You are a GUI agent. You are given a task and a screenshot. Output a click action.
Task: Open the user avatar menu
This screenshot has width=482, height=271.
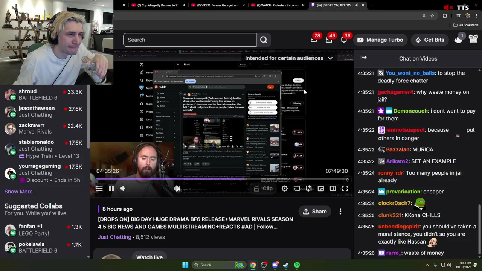coord(473,39)
